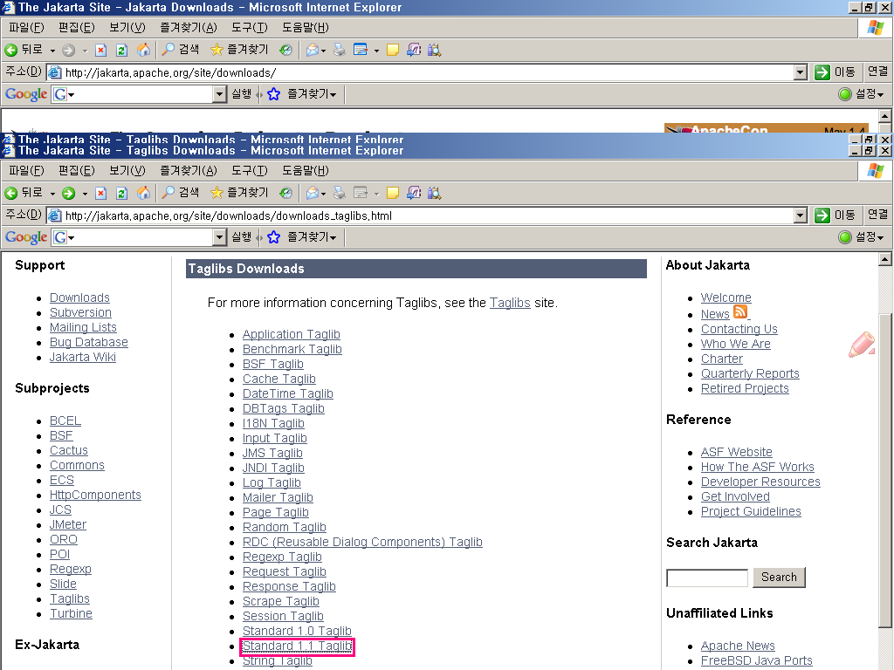Click the Print icon in the Taglibs Downloads toolbar
894x670 pixels.
coord(340,193)
